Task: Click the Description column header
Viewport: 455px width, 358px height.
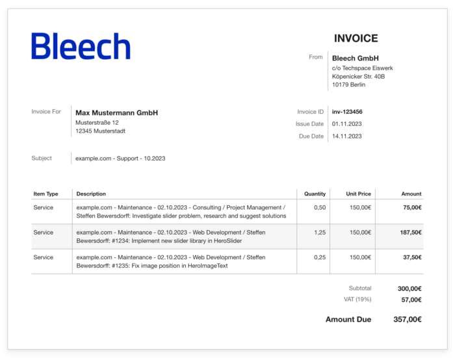Action: click(x=91, y=194)
